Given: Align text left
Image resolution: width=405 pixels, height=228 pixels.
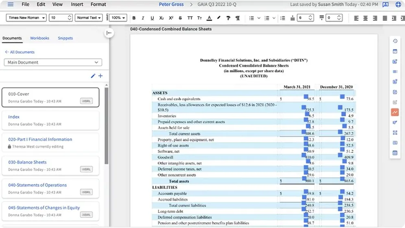Looking at the screenshot, I should point(356,18).
